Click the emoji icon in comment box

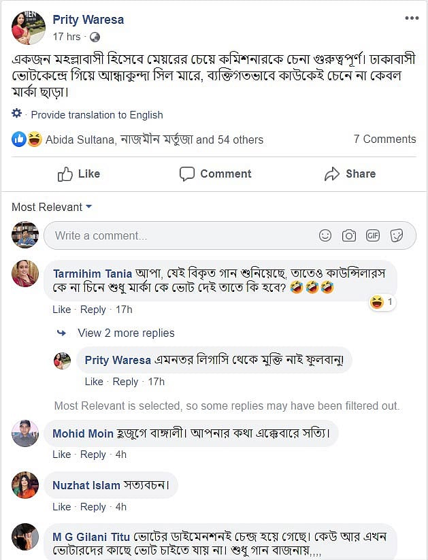coord(325,235)
